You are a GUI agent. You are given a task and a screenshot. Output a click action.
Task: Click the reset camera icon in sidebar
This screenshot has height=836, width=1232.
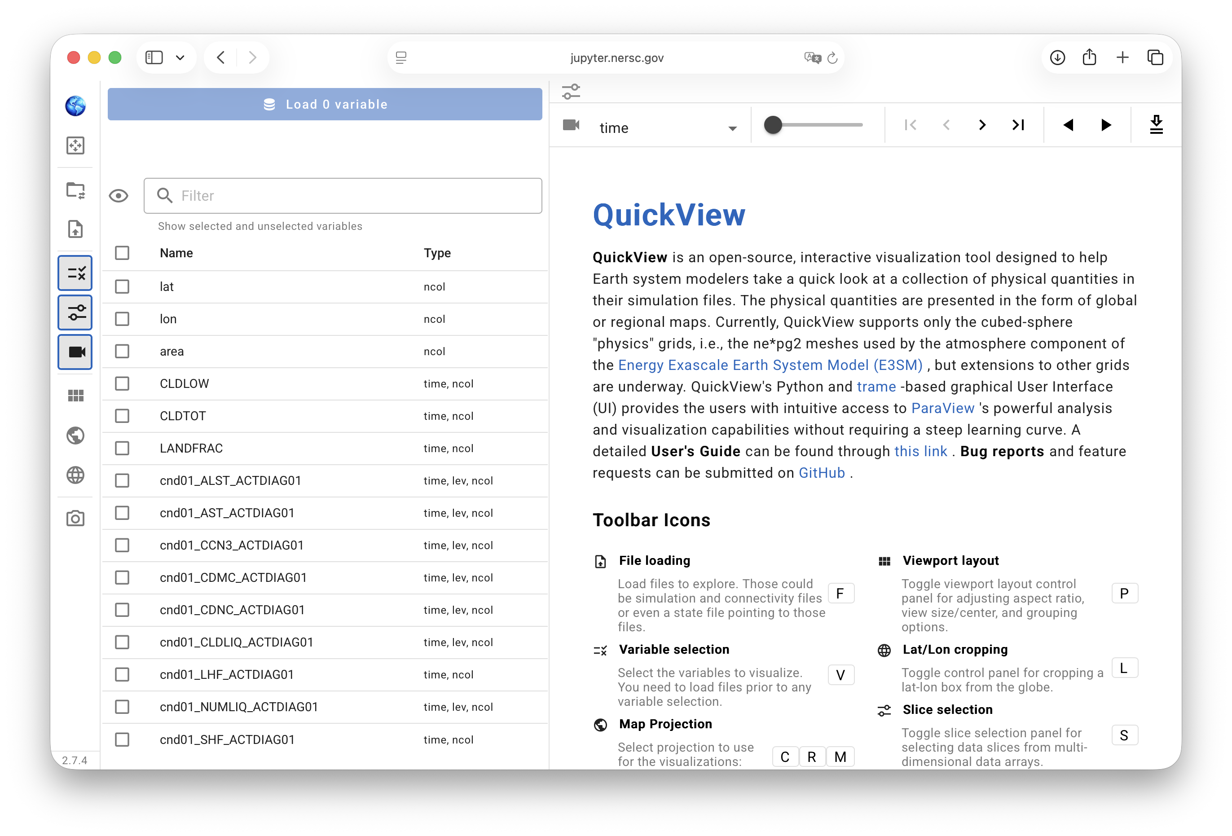point(75,145)
